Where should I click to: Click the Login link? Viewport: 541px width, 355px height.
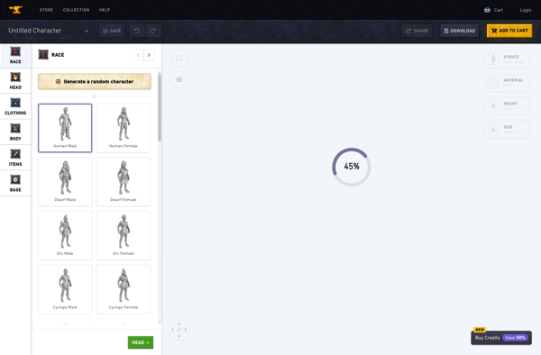click(x=526, y=10)
